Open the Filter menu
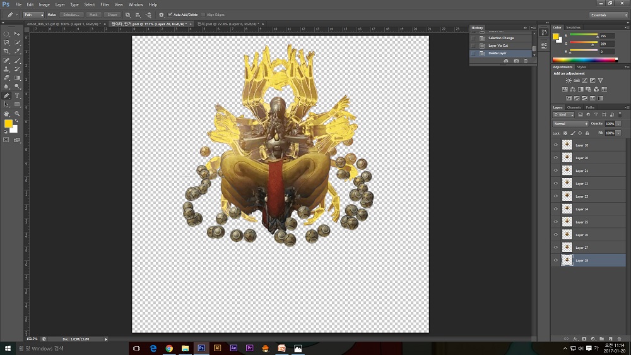This screenshot has height=355, width=631. [x=105, y=4]
